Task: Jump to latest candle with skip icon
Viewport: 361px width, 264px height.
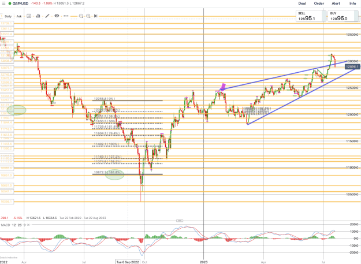Action: click(96, 16)
